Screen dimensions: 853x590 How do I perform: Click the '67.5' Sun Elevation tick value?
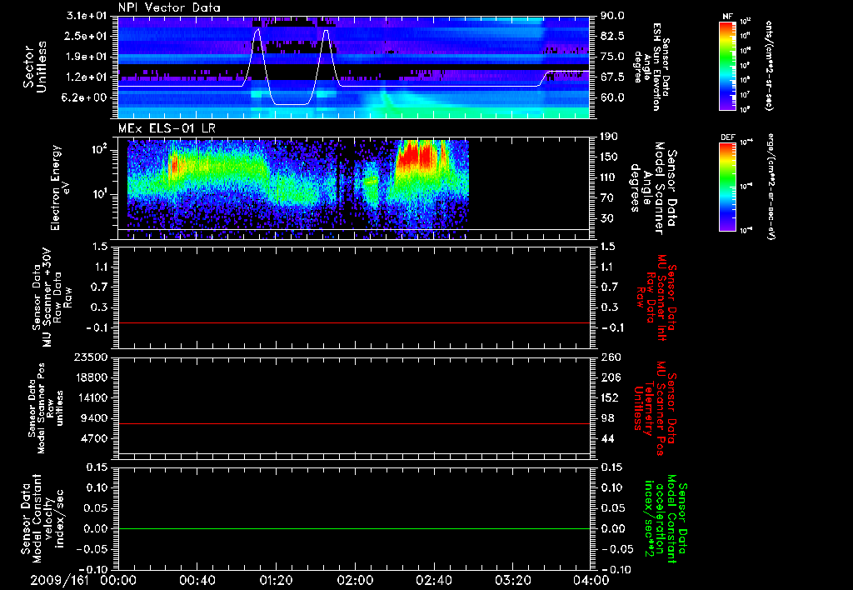coord(612,77)
